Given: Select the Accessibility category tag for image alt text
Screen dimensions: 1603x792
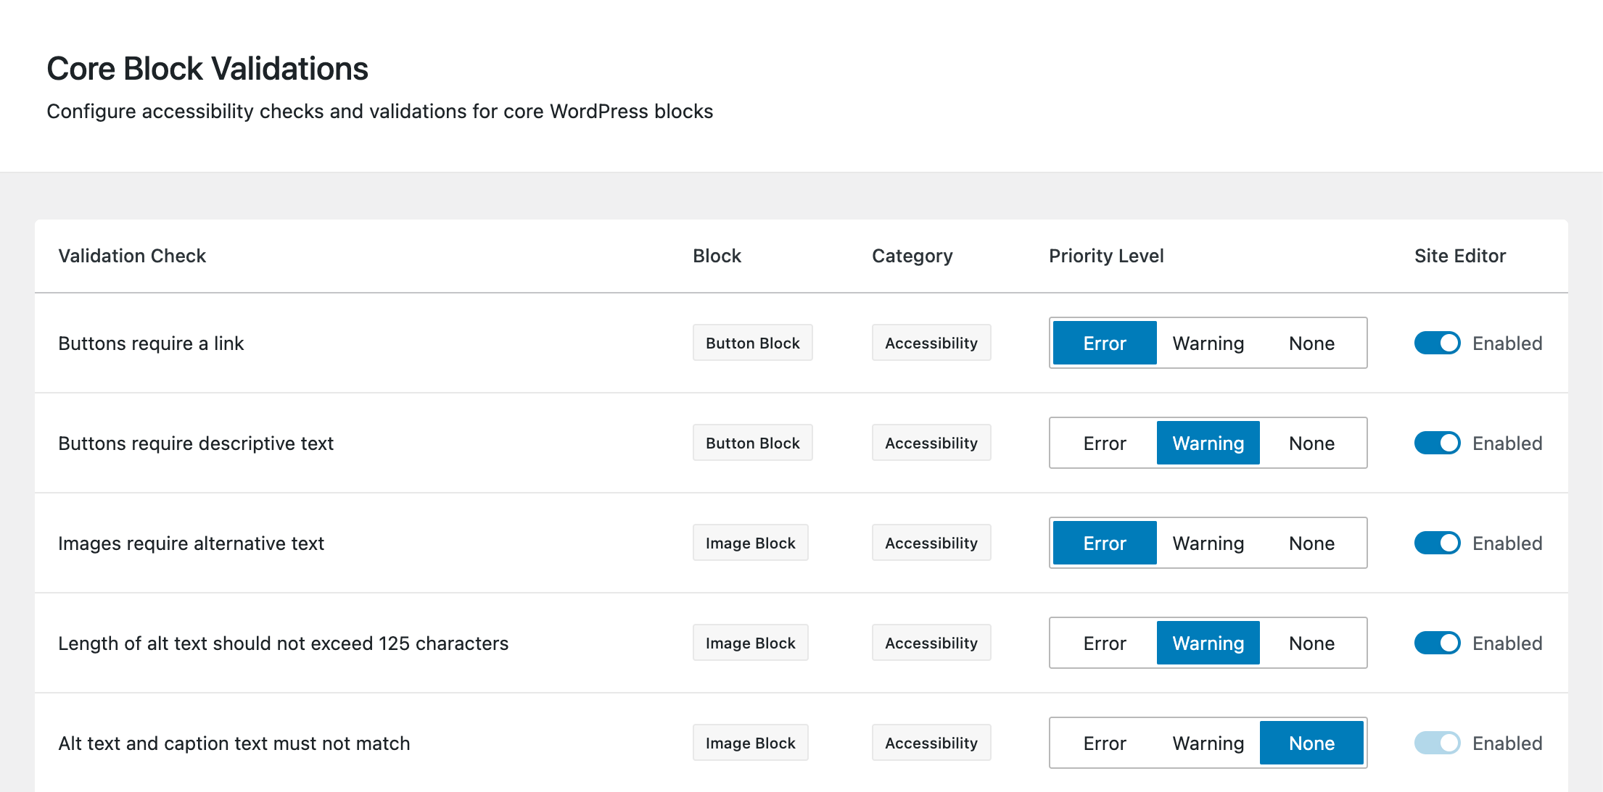Looking at the screenshot, I should click(x=931, y=543).
